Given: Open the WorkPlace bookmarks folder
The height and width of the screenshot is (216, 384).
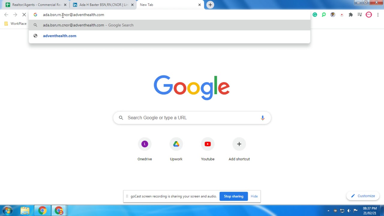Looking at the screenshot, I should 15,24.
